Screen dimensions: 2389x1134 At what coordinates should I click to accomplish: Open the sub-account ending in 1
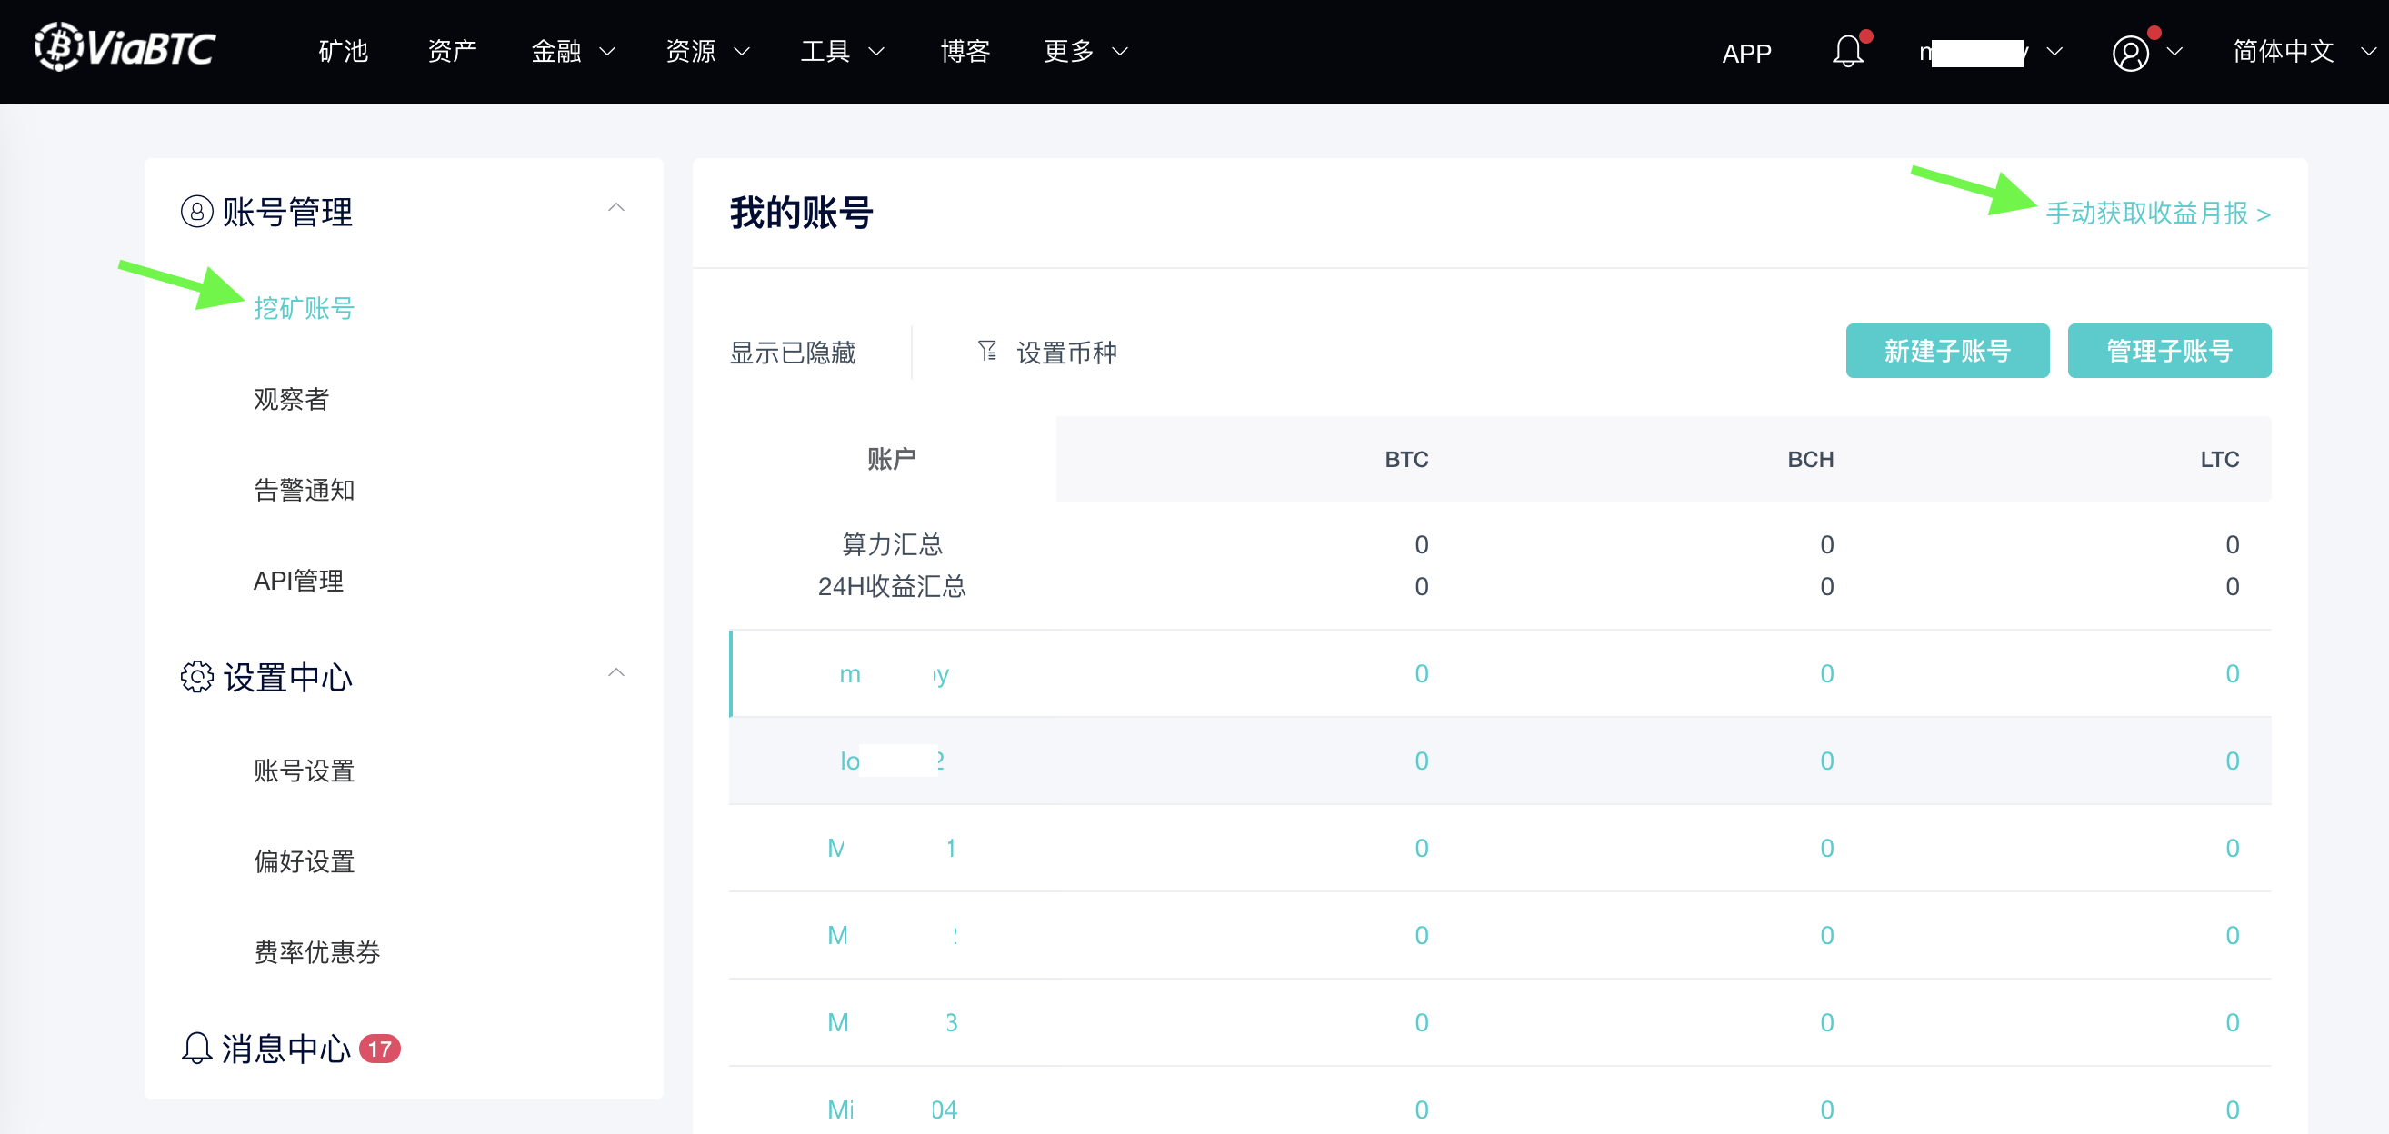[891, 849]
